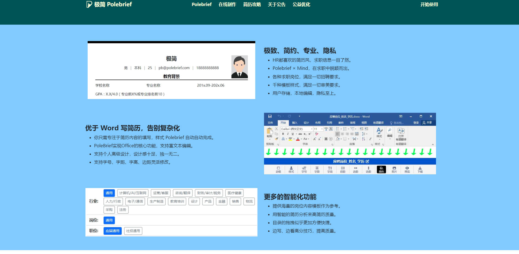This screenshot has width=519, height=254.
Task: Click the resume sample avatar photo
Action: point(239,67)
